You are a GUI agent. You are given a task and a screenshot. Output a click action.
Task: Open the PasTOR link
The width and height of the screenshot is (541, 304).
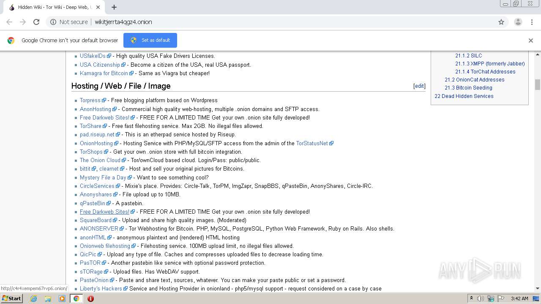tap(90, 263)
